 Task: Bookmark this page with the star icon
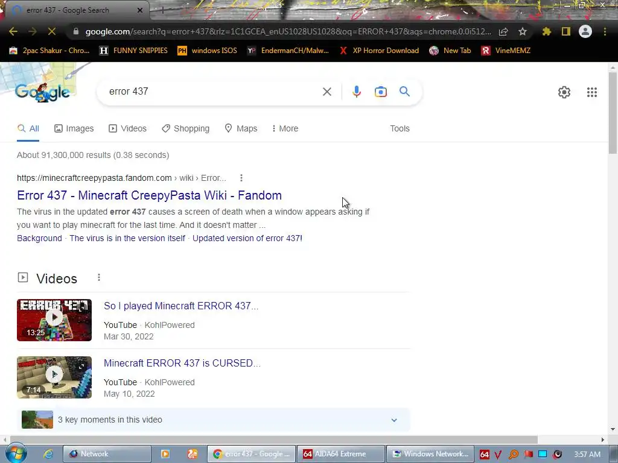[523, 31]
